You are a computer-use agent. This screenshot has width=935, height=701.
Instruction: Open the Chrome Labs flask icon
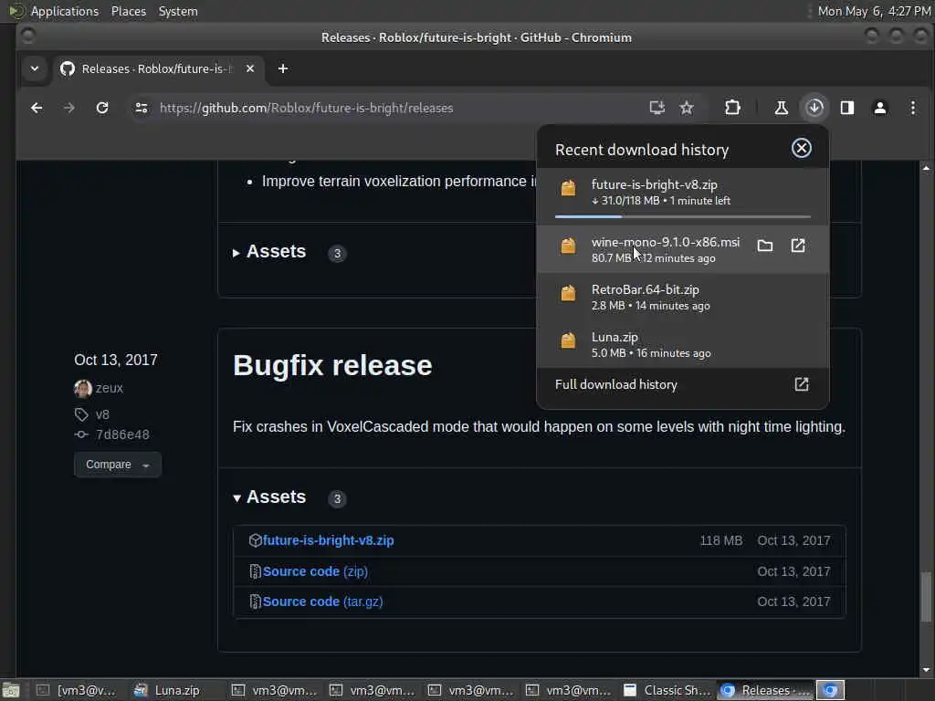coord(782,108)
